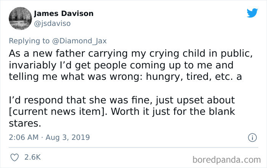
Task: Click the Twitter bird logo
Action: (x=252, y=13)
